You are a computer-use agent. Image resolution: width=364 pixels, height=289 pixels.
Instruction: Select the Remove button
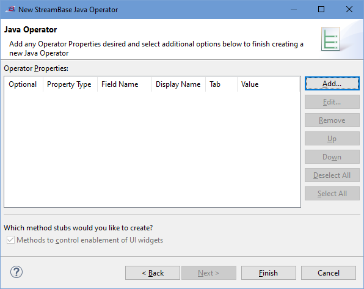[332, 120]
